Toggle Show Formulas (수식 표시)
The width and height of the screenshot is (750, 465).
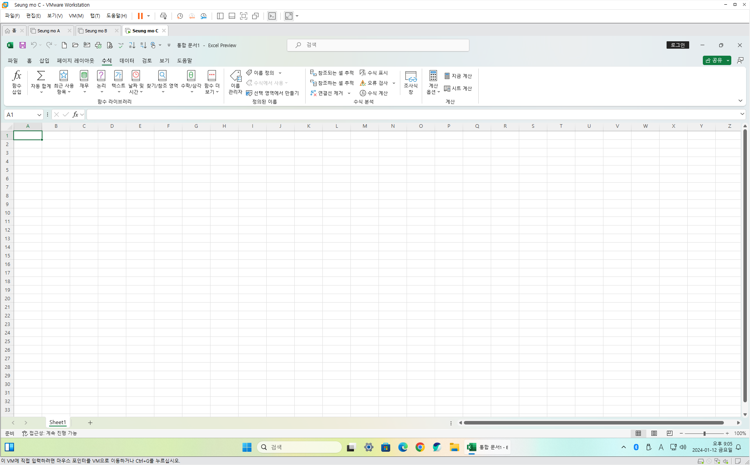click(x=373, y=73)
